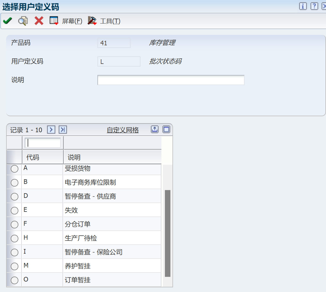Select radio button for code F
The image size is (326, 292).
tap(15, 224)
